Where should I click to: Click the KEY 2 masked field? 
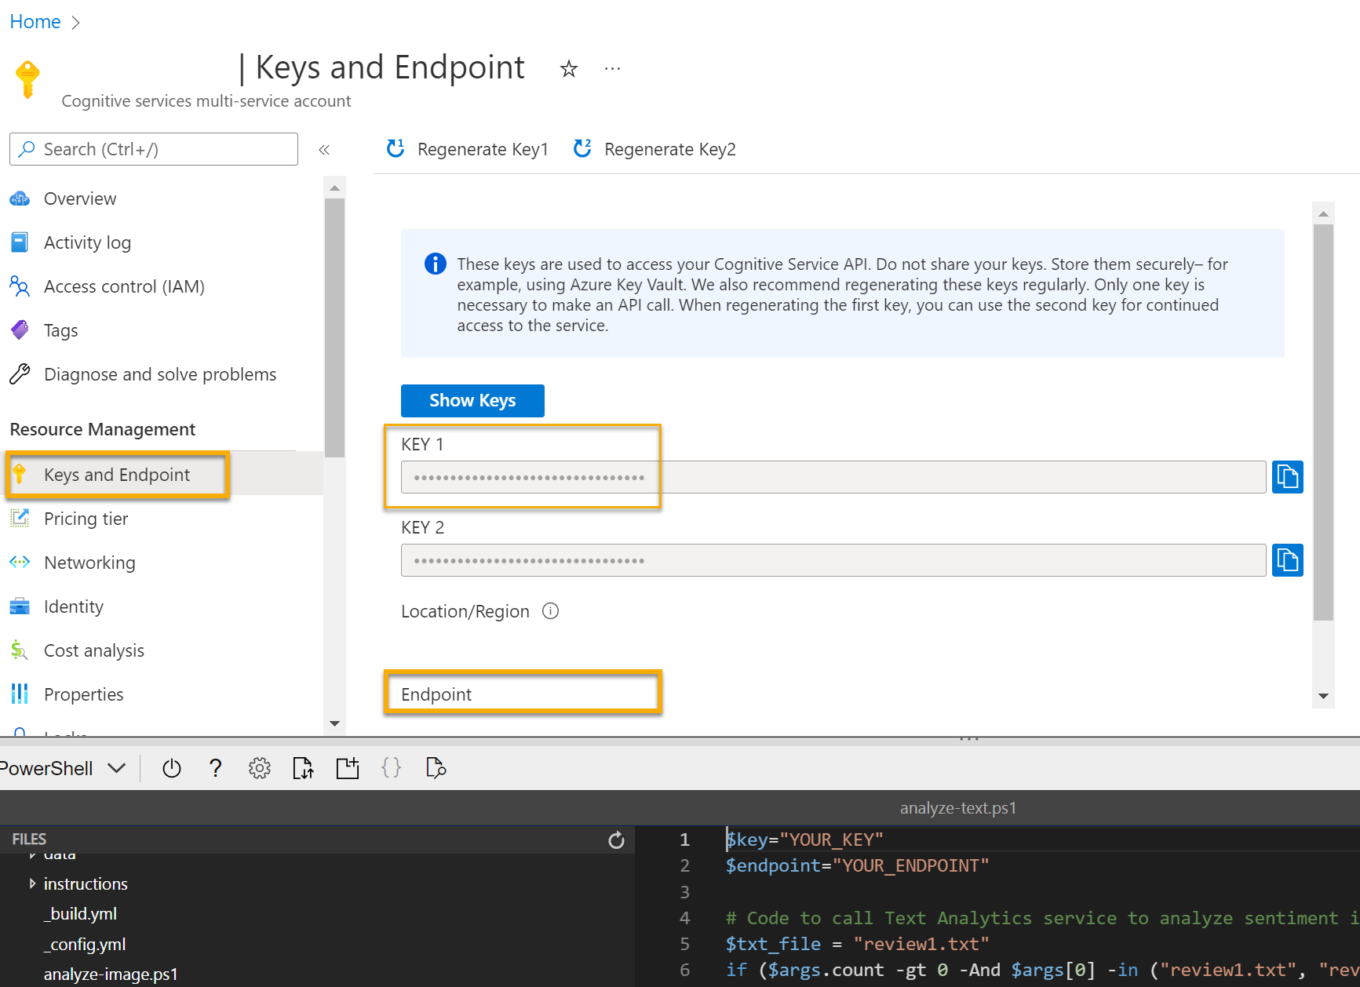pos(833,560)
